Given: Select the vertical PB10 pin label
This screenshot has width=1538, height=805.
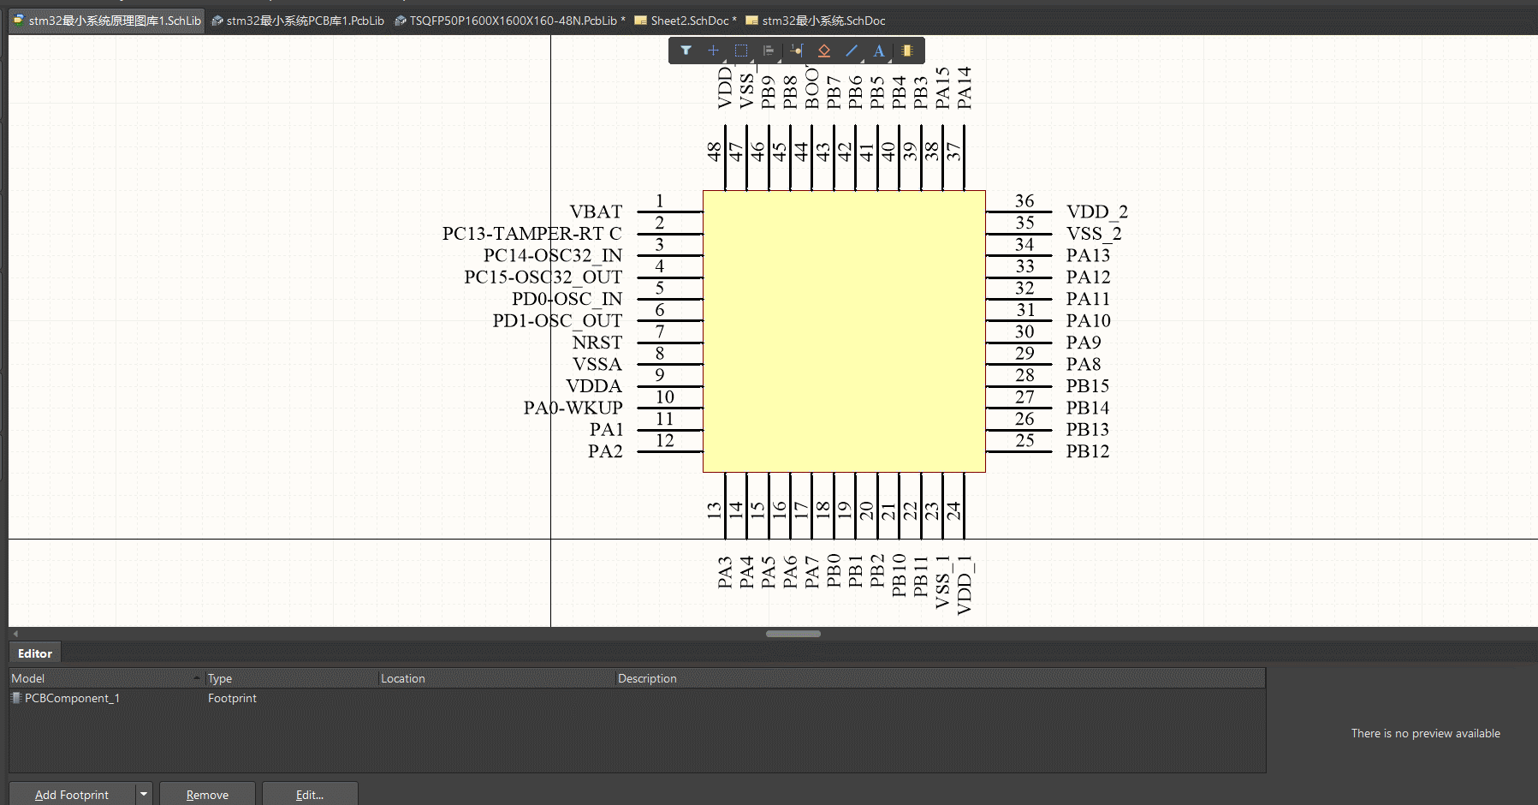Looking at the screenshot, I should pos(899,575).
